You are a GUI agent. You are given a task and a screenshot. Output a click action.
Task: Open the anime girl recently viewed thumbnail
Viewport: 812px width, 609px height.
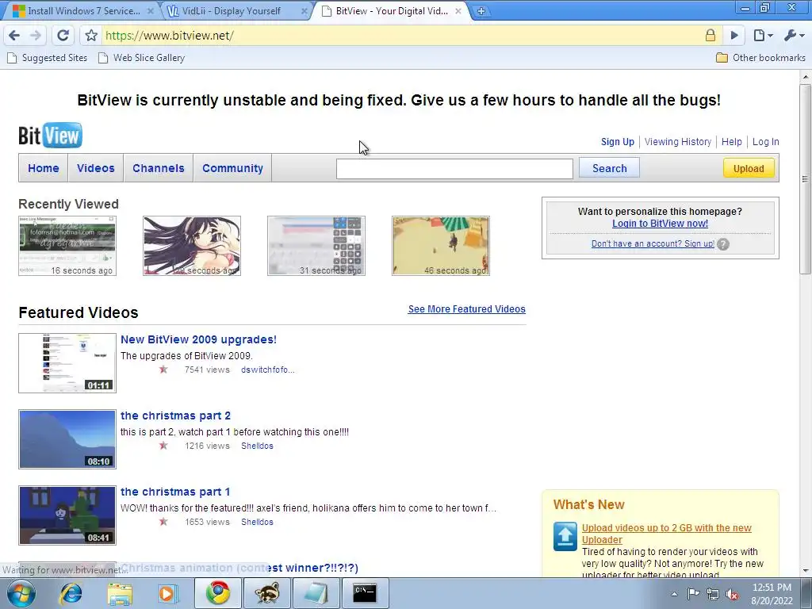[x=192, y=246]
